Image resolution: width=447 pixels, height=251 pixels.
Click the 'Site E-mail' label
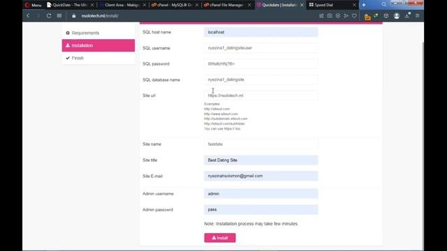coord(152,176)
